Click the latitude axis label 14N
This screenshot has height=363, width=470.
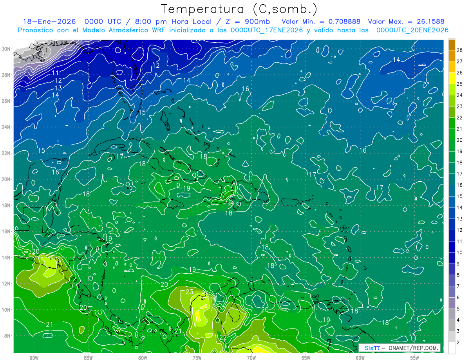pyautogui.click(x=7, y=258)
